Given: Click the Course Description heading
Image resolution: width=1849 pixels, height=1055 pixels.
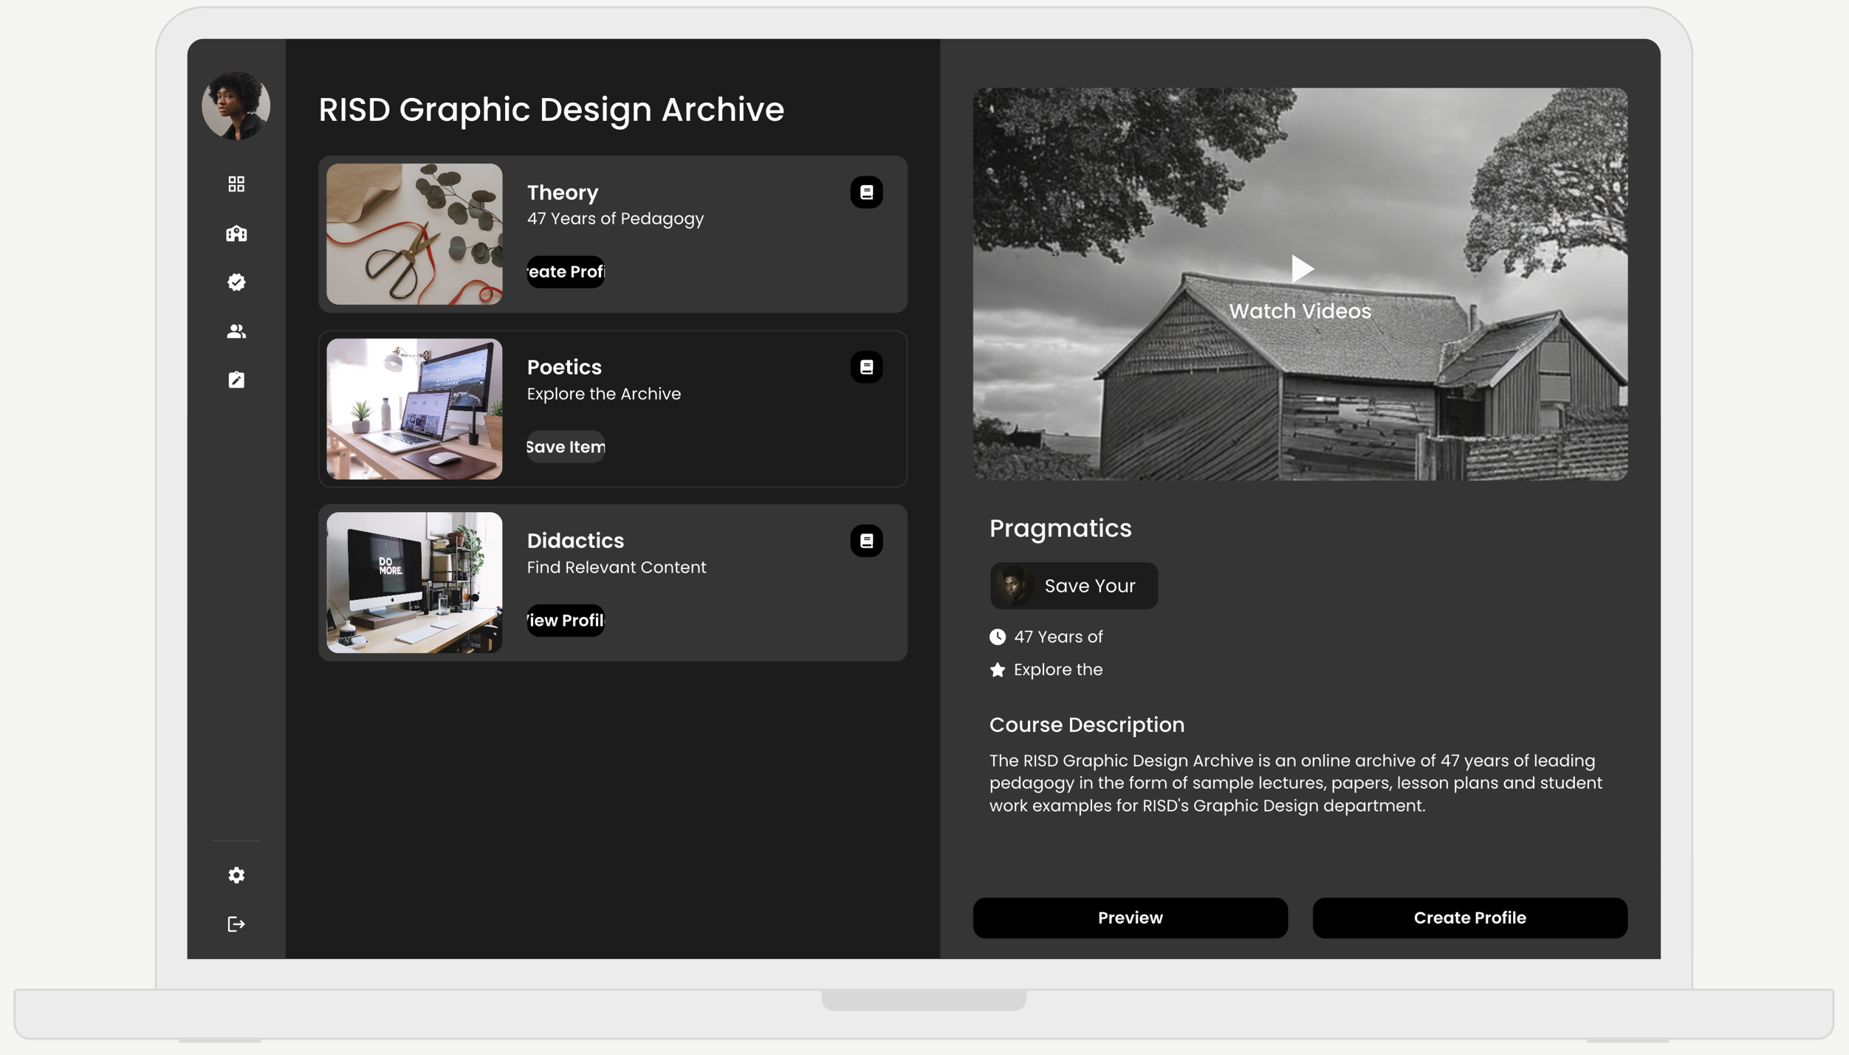Looking at the screenshot, I should (1087, 724).
